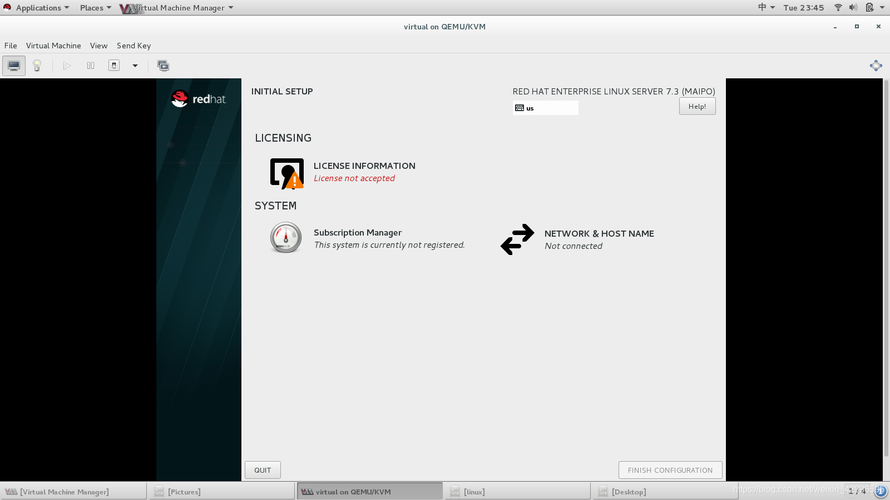Power on the virtual machine play icon
Screen dimensions: 890x500
pyautogui.click(x=67, y=66)
